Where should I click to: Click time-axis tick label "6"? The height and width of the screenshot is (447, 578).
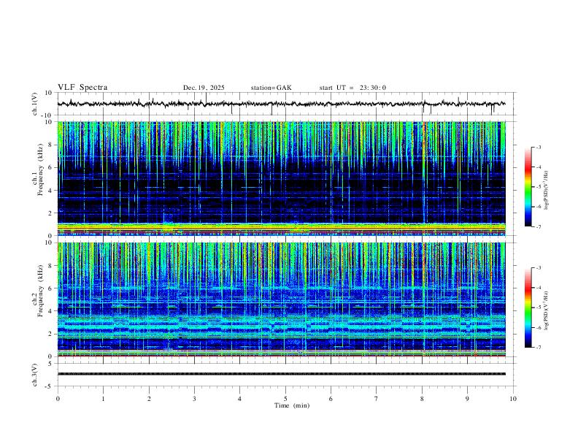coord(331,399)
